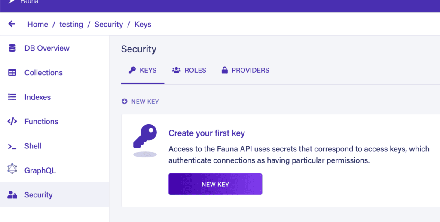This screenshot has height=222, width=440.
Task: Click the Functions code brackets icon
Action: [x=12, y=122]
